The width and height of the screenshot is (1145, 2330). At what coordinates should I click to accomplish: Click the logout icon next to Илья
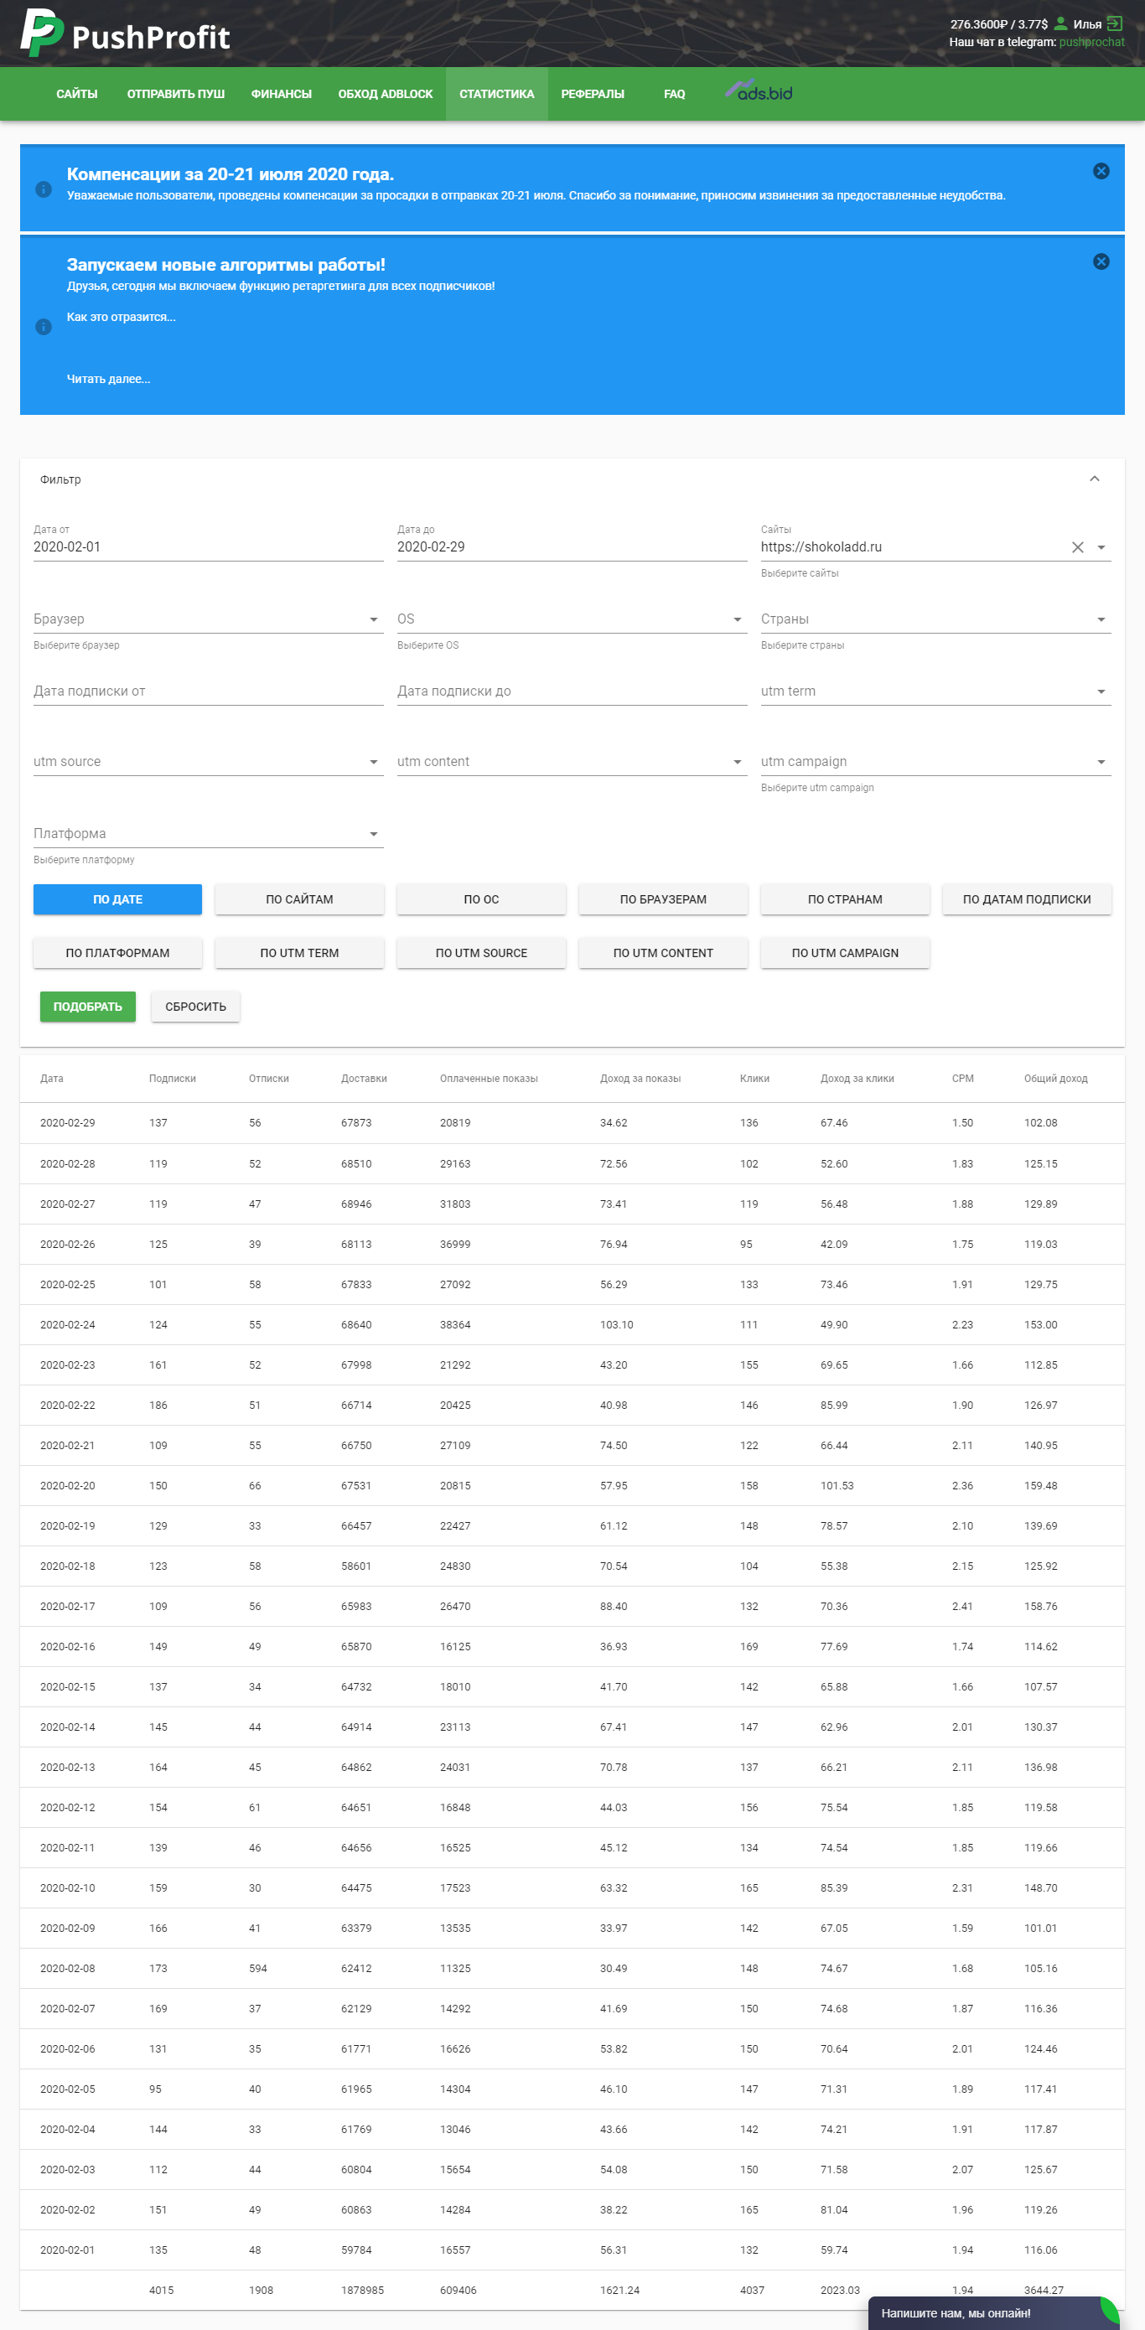pos(1115,23)
